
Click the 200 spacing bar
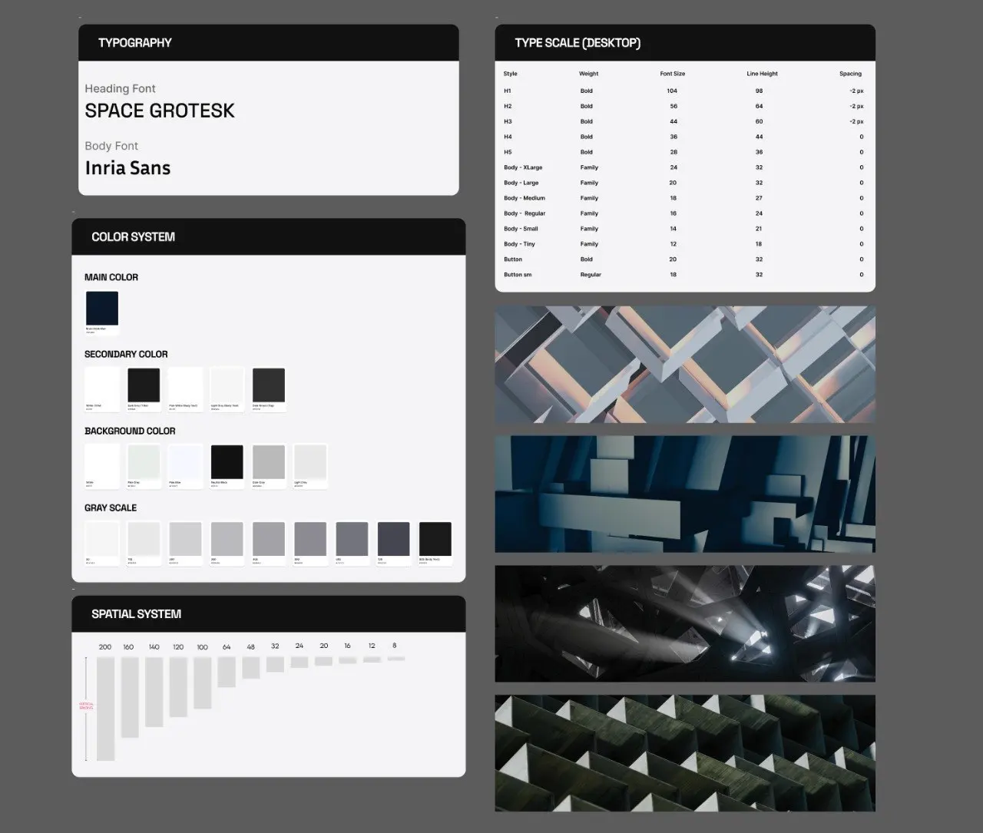pyautogui.click(x=105, y=709)
